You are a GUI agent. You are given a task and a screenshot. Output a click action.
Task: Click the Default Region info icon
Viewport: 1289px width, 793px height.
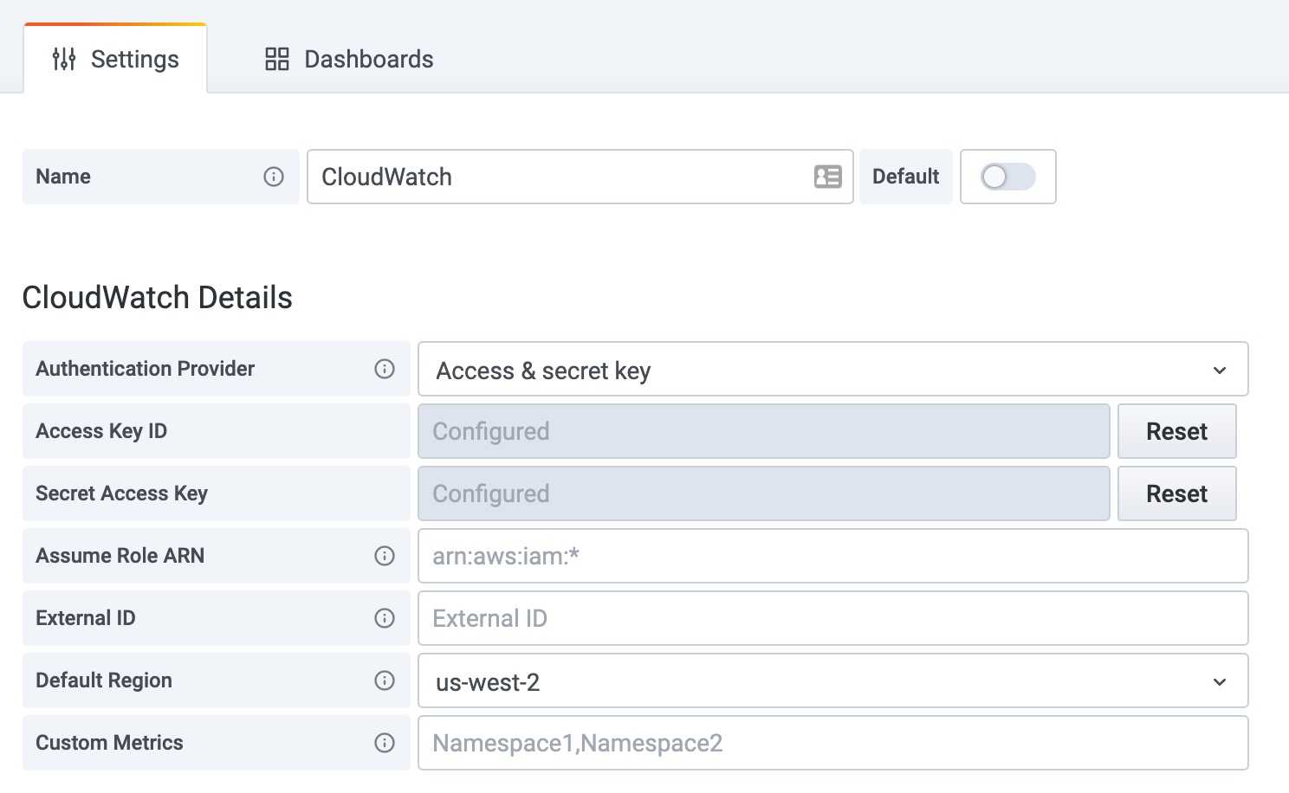pyautogui.click(x=385, y=680)
